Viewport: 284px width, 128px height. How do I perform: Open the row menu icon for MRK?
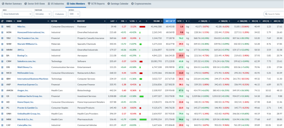[x=2, y=119]
